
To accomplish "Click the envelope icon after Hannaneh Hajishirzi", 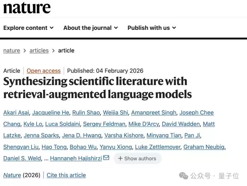I will coord(106,158).
